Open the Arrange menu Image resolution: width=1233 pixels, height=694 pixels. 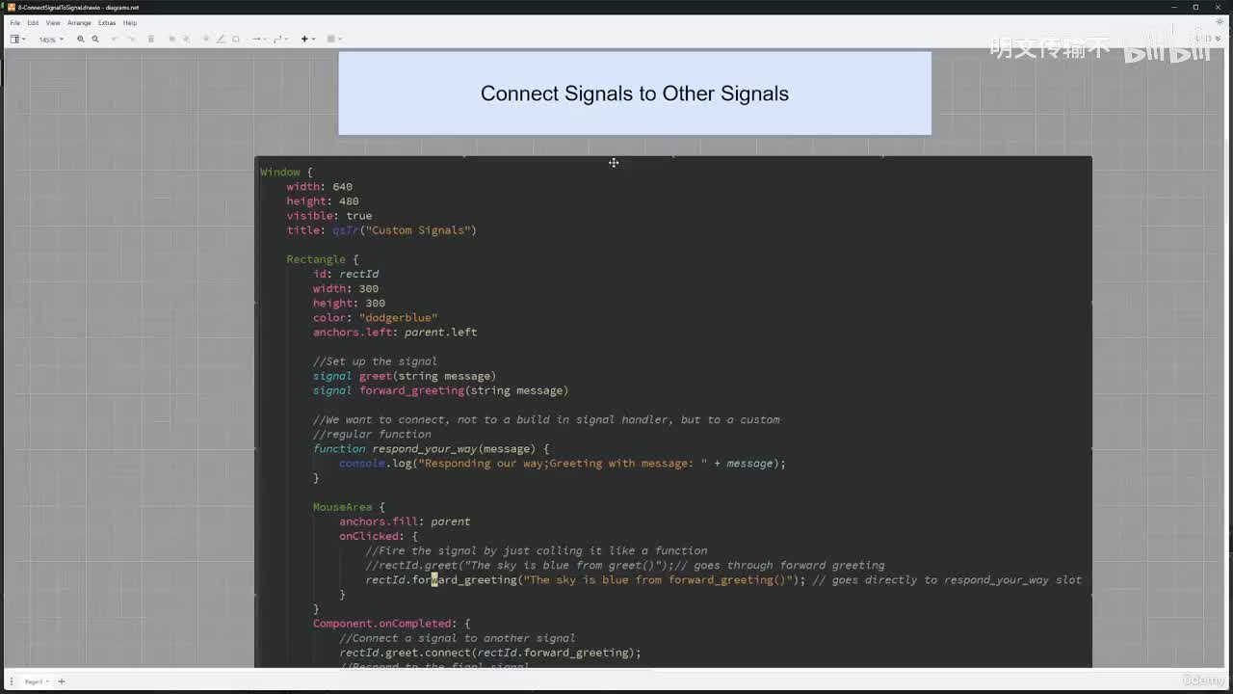tap(80, 22)
